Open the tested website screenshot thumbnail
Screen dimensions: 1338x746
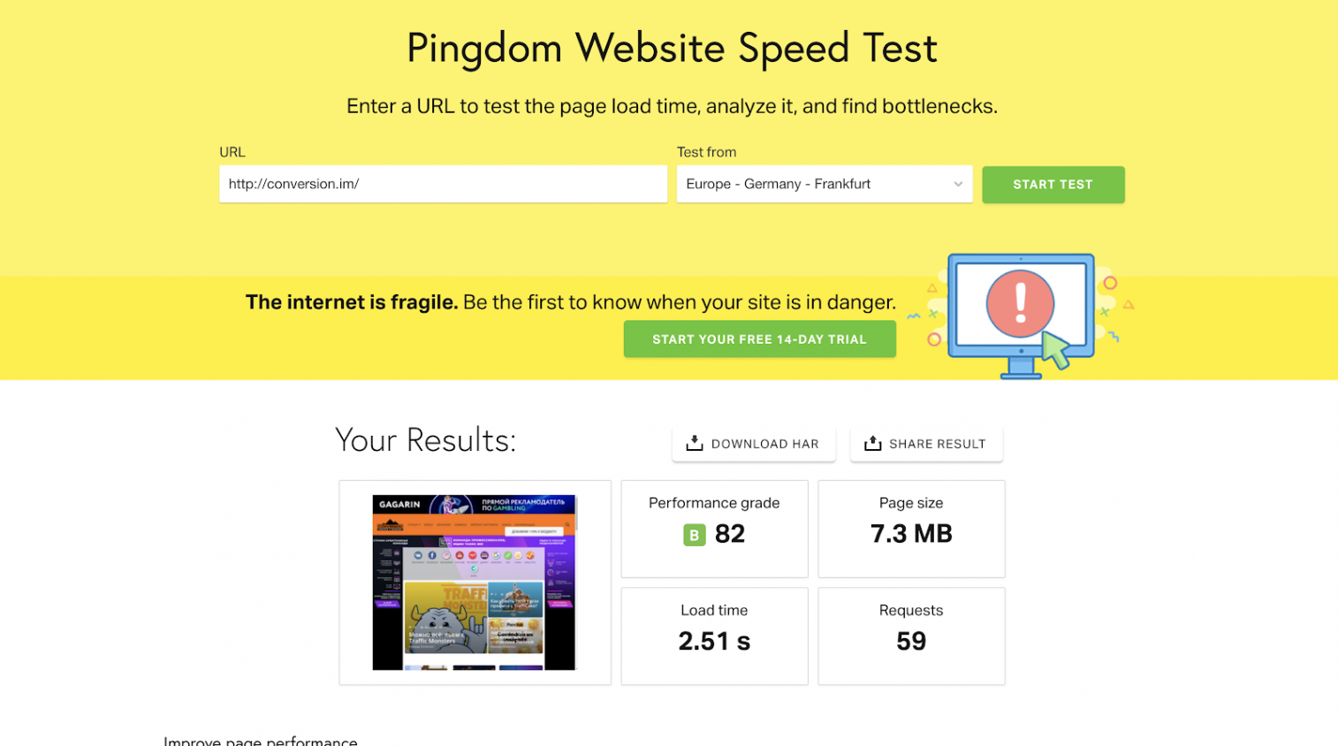pos(474,582)
